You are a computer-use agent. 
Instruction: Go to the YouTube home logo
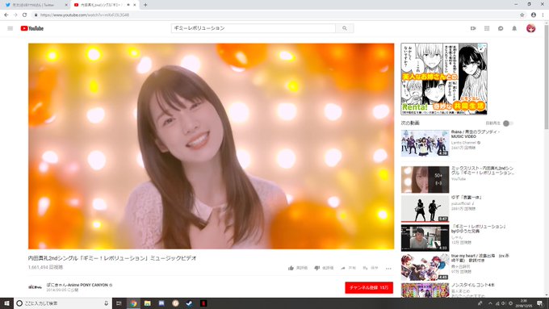[x=31, y=28]
